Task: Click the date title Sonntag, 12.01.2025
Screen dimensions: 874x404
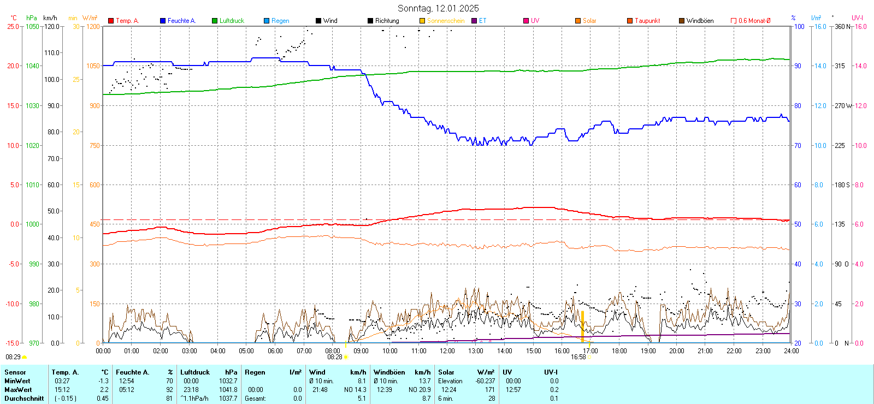Action: [438, 8]
